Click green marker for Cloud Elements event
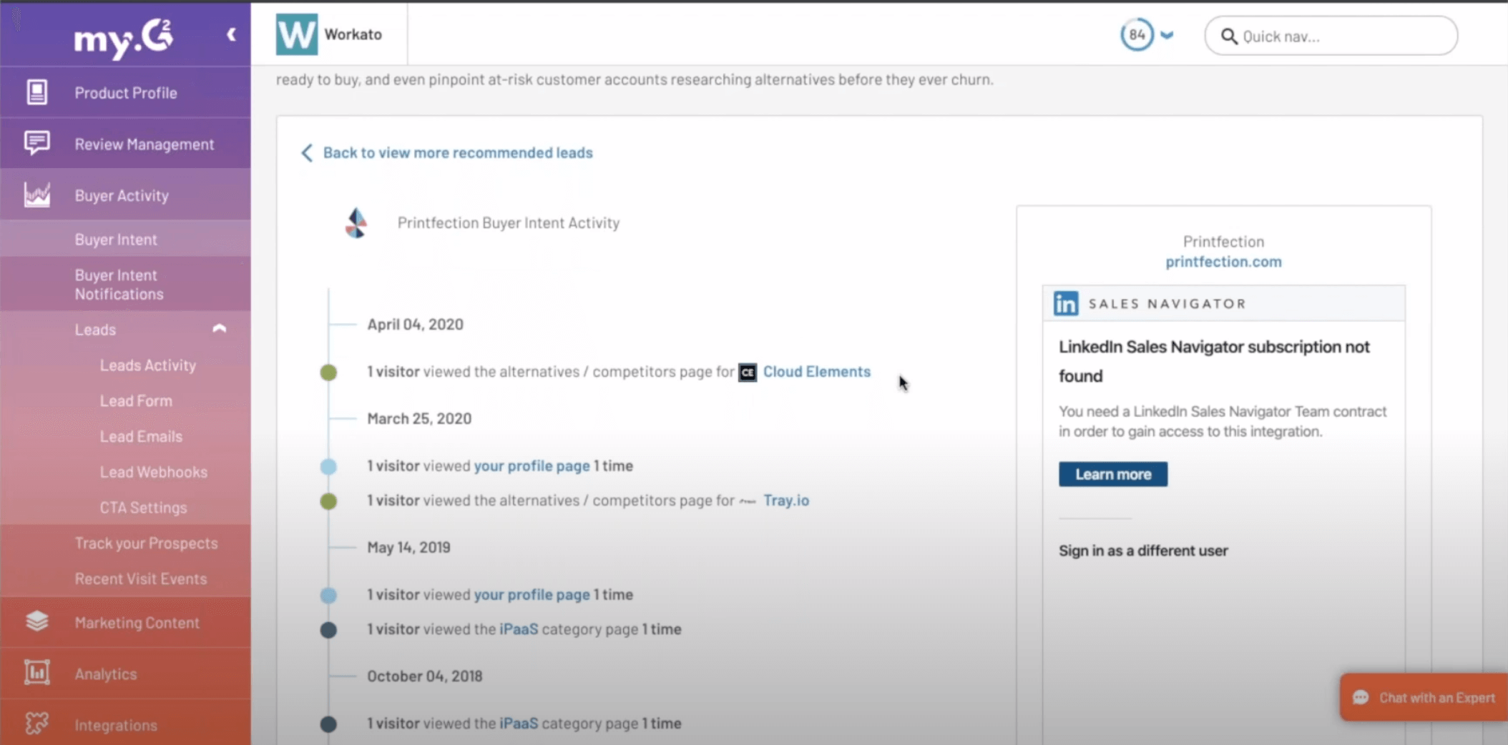The height and width of the screenshot is (745, 1508). tap(328, 372)
